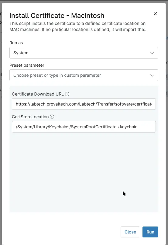The image size is (168, 245).
Task: Open the Choose preset combo box
Action: point(84,75)
